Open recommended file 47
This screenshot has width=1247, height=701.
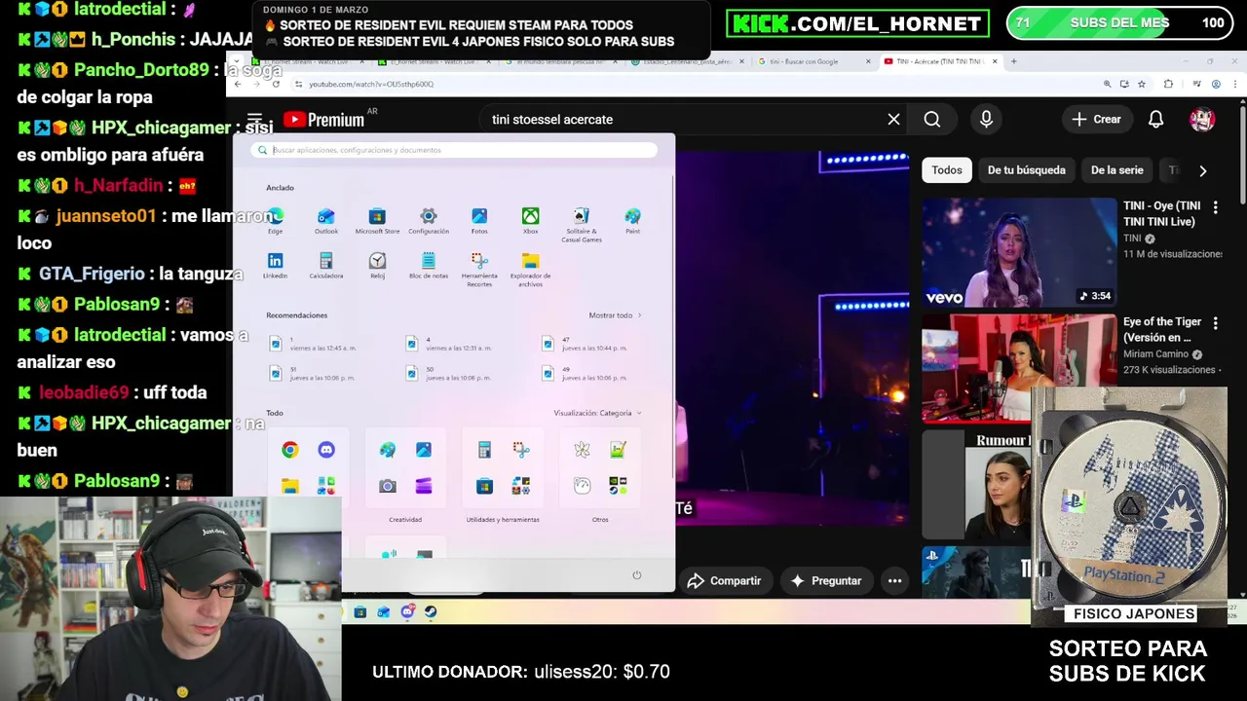click(x=585, y=344)
